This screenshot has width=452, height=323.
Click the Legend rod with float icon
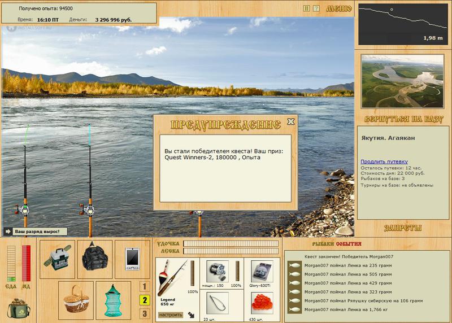pyautogui.click(x=173, y=277)
